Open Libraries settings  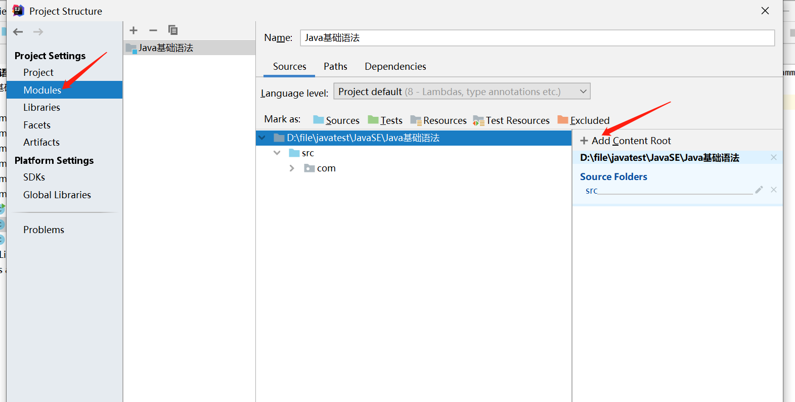[x=41, y=107]
